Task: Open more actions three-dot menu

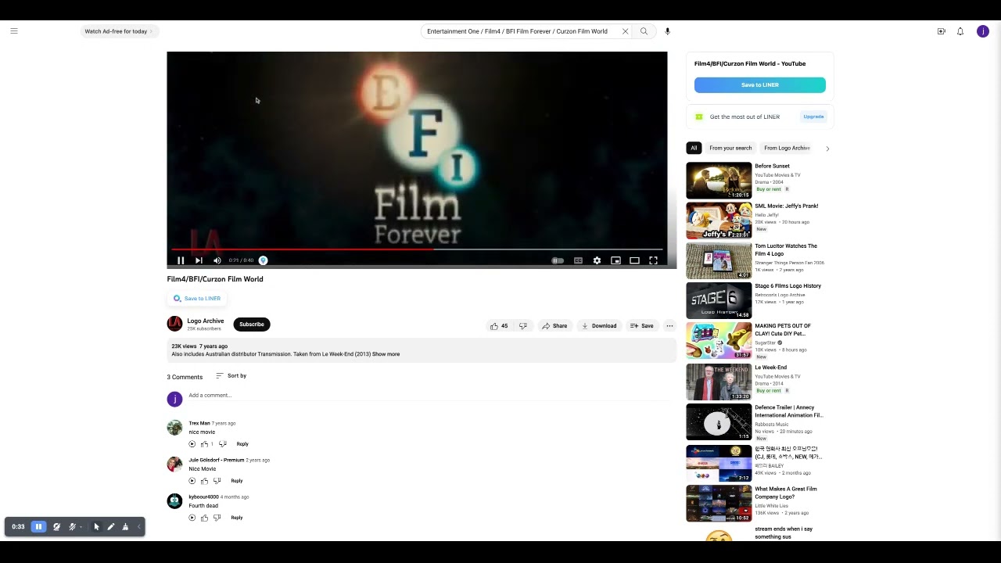Action: 669,326
